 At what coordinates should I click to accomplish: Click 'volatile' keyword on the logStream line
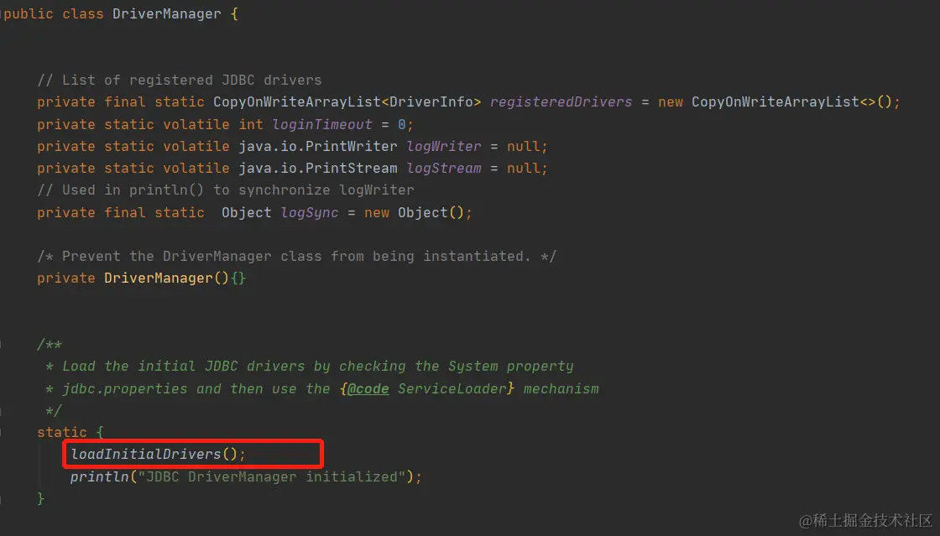point(196,169)
